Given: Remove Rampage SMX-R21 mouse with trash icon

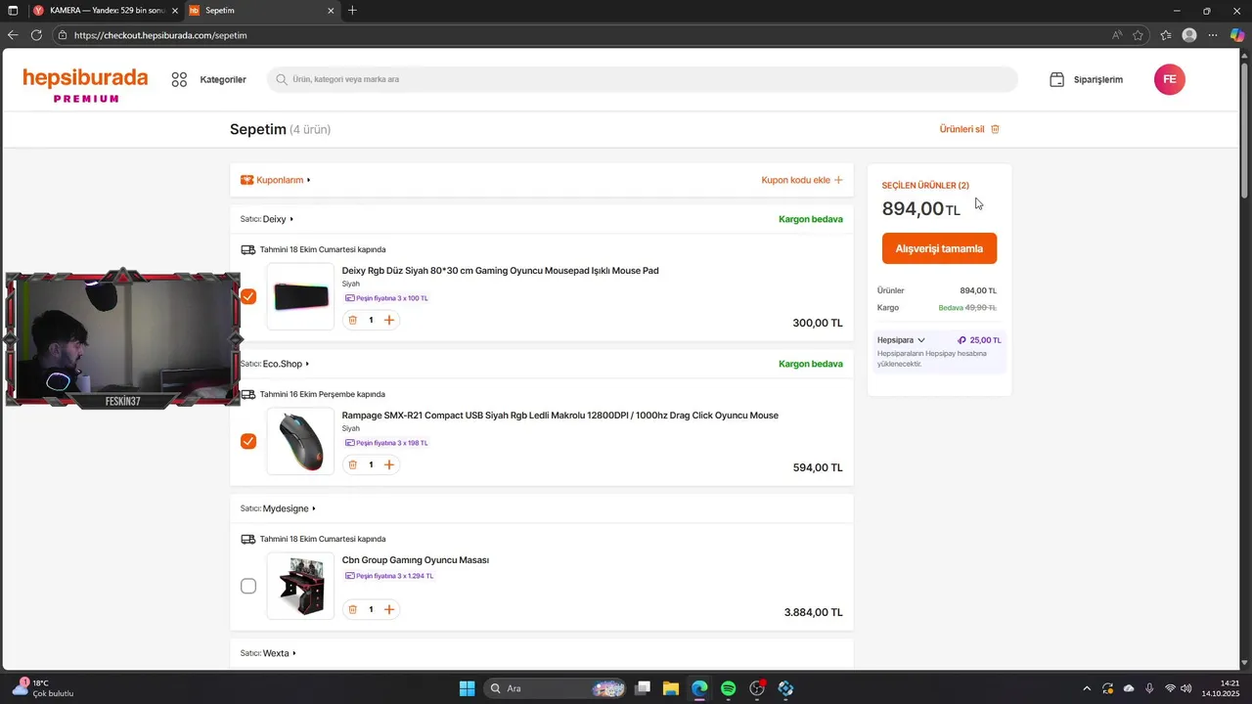Looking at the screenshot, I should (353, 464).
